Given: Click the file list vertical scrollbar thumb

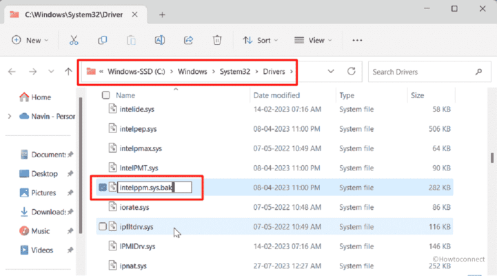Looking at the screenshot, I should (492, 158).
